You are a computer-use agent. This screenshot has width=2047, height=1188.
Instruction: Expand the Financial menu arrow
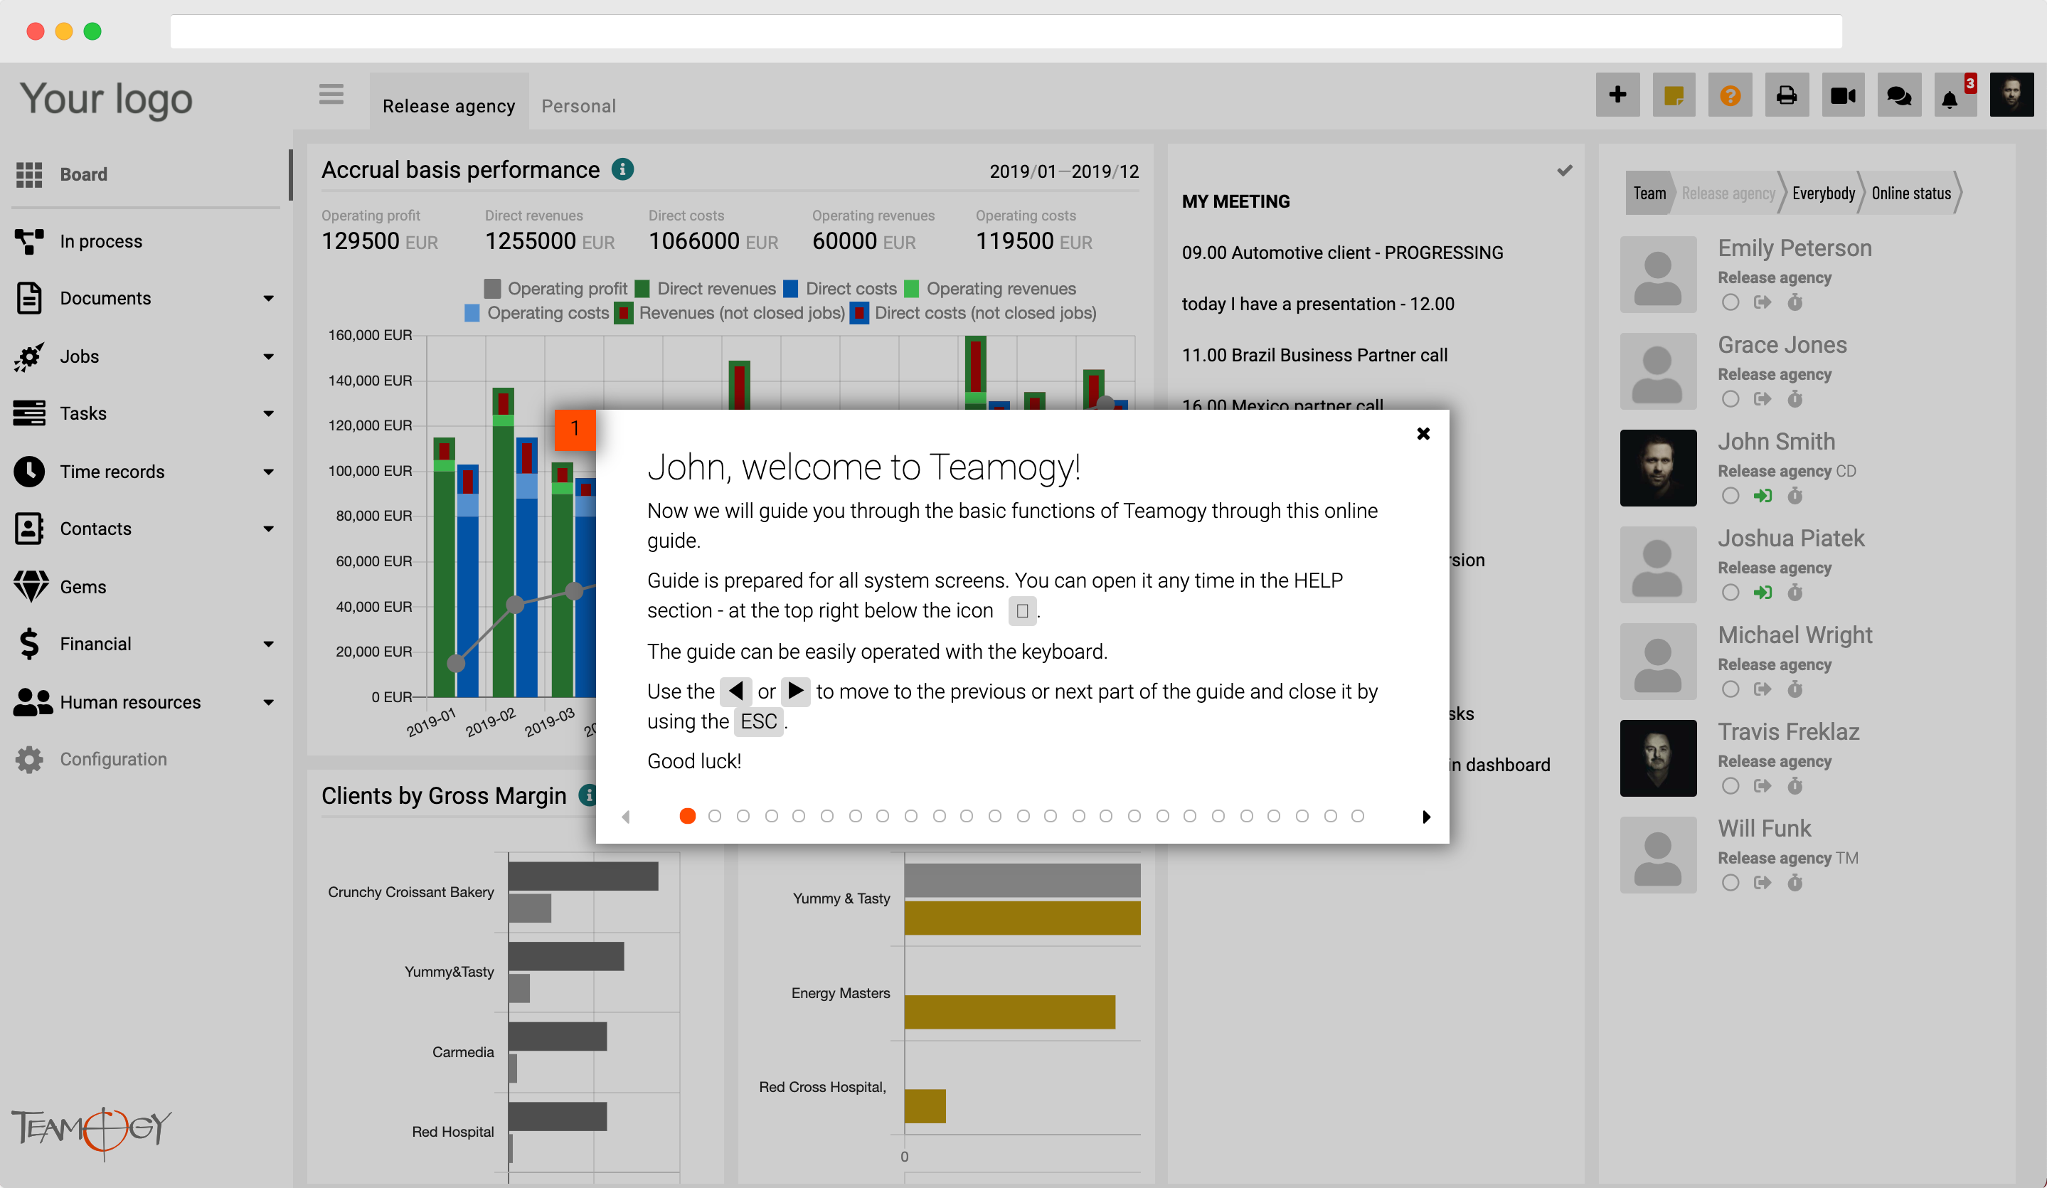[x=268, y=645]
